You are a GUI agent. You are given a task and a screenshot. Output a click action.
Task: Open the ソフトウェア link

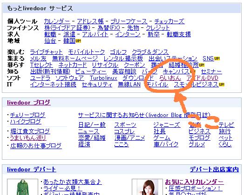pyautogui.click(x=70, y=78)
